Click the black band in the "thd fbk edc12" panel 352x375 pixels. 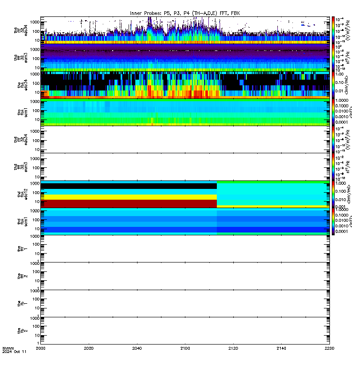coord(129,186)
